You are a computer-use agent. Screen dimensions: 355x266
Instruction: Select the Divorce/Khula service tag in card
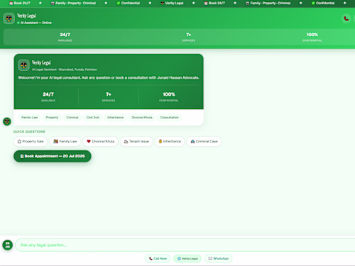pyautogui.click(x=142, y=118)
